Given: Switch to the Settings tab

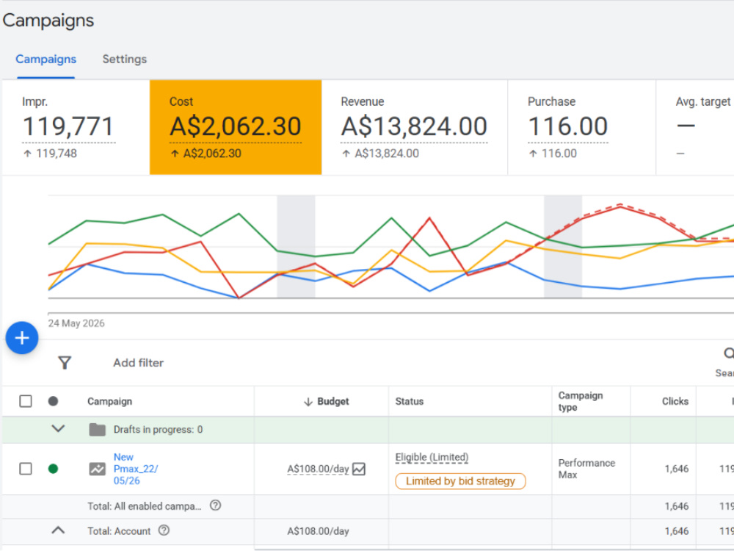Looking at the screenshot, I should [x=125, y=60].
